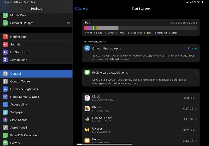Tap the iPad Storage page title

tap(141, 9)
